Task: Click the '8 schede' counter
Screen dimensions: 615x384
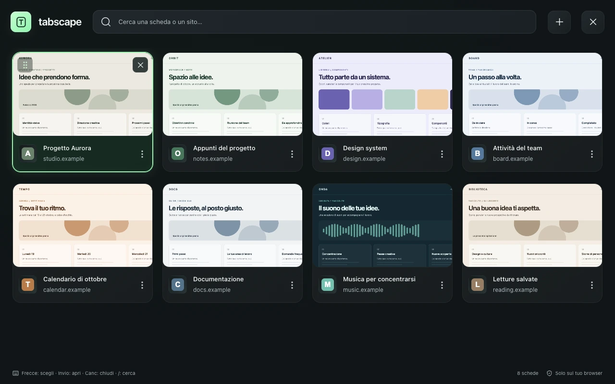Action: click(528, 373)
